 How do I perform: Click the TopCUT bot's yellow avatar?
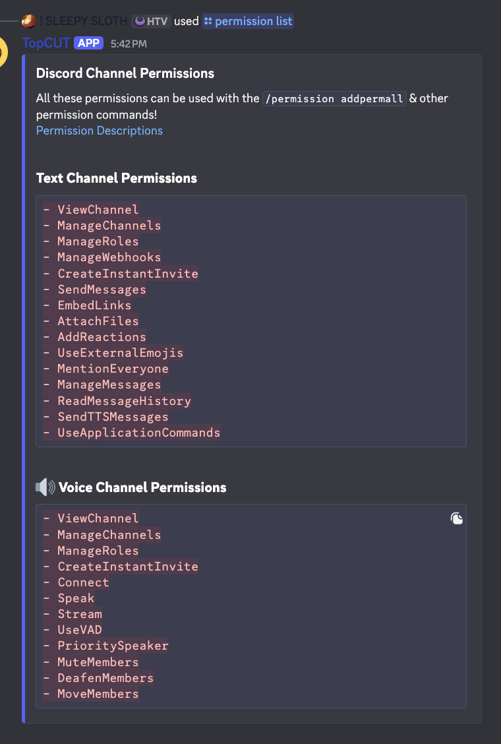coord(4,51)
